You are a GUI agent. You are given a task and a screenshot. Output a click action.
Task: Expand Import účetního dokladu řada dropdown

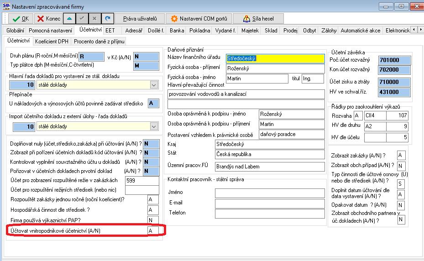click(154, 126)
